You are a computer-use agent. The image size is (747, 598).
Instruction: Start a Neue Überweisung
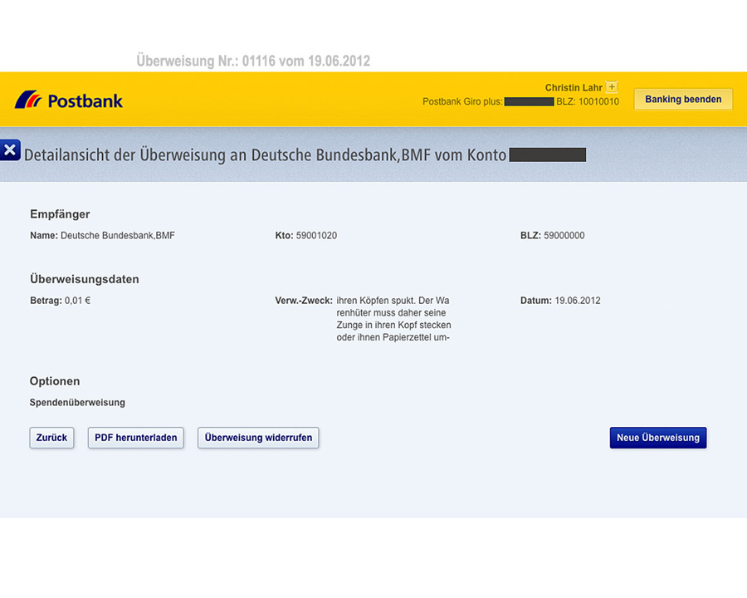pyautogui.click(x=658, y=438)
